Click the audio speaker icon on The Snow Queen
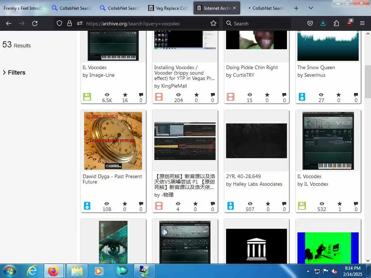Image resolution: width=371 pixels, height=278 pixels. click(x=302, y=97)
